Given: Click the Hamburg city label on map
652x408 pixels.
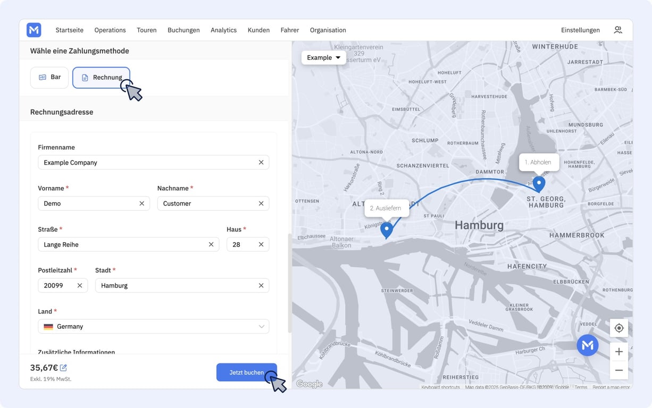Looking at the screenshot, I should (479, 225).
